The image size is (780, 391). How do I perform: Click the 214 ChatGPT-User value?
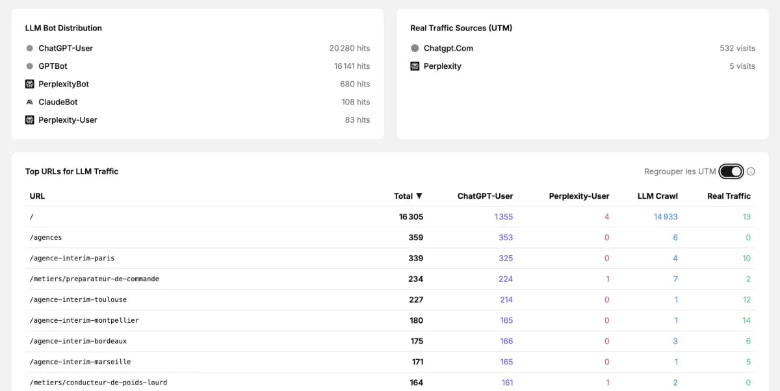[506, 300]
